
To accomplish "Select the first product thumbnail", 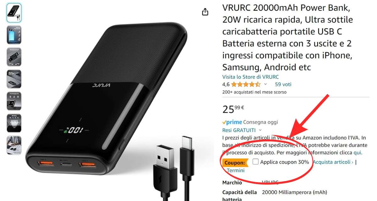I will pyautogui.click(x=14, y=13).
